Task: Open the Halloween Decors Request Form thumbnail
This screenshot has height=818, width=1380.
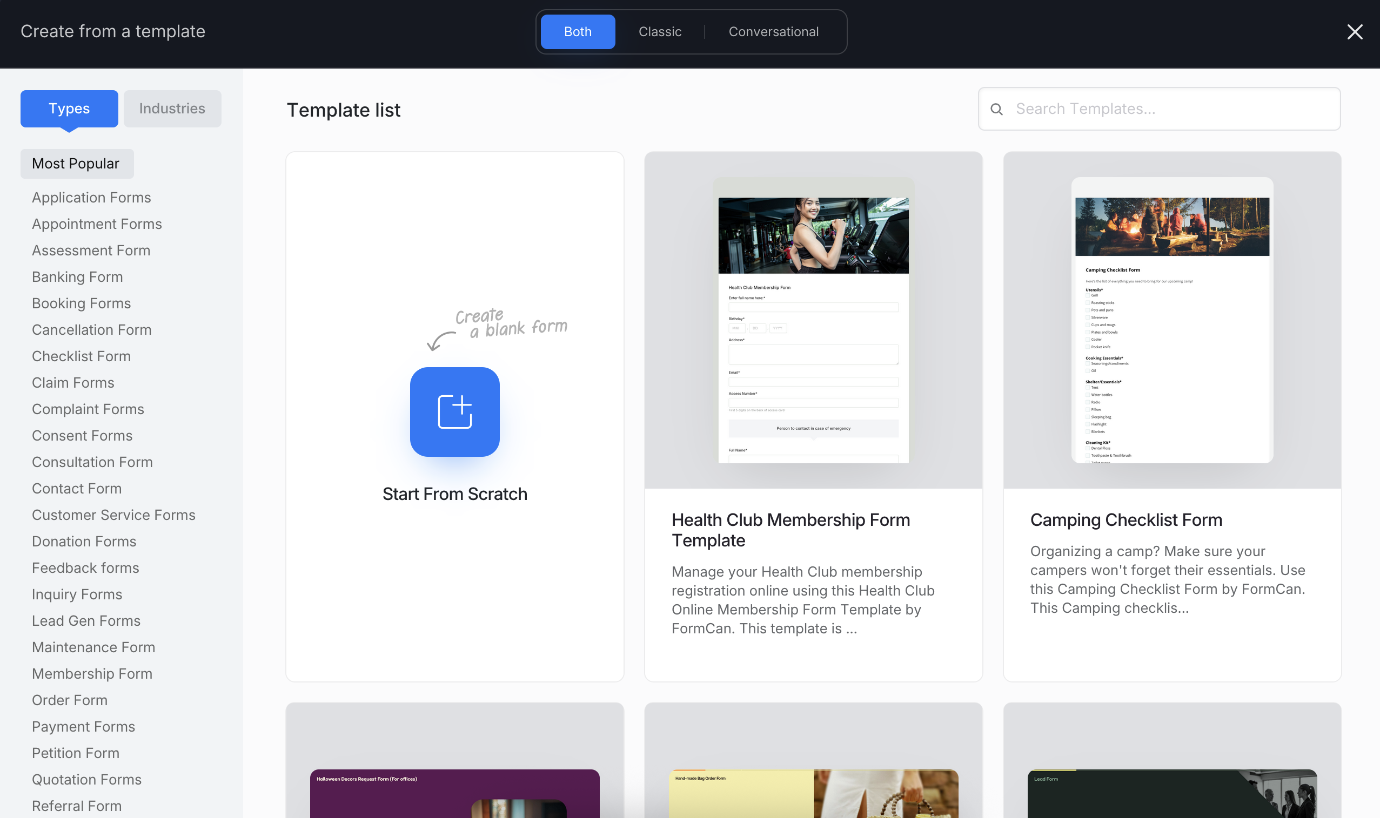Action: tap(454, 793)
